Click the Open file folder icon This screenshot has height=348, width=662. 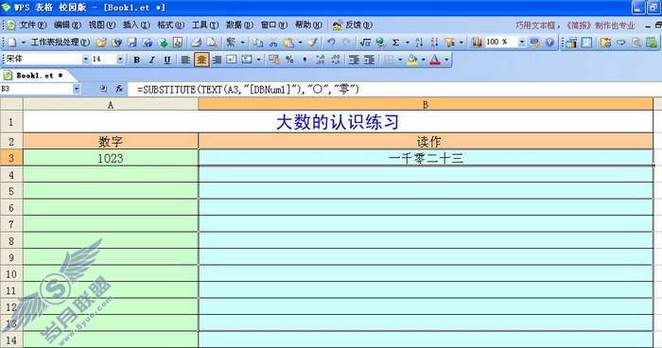(x=101, y=43)
